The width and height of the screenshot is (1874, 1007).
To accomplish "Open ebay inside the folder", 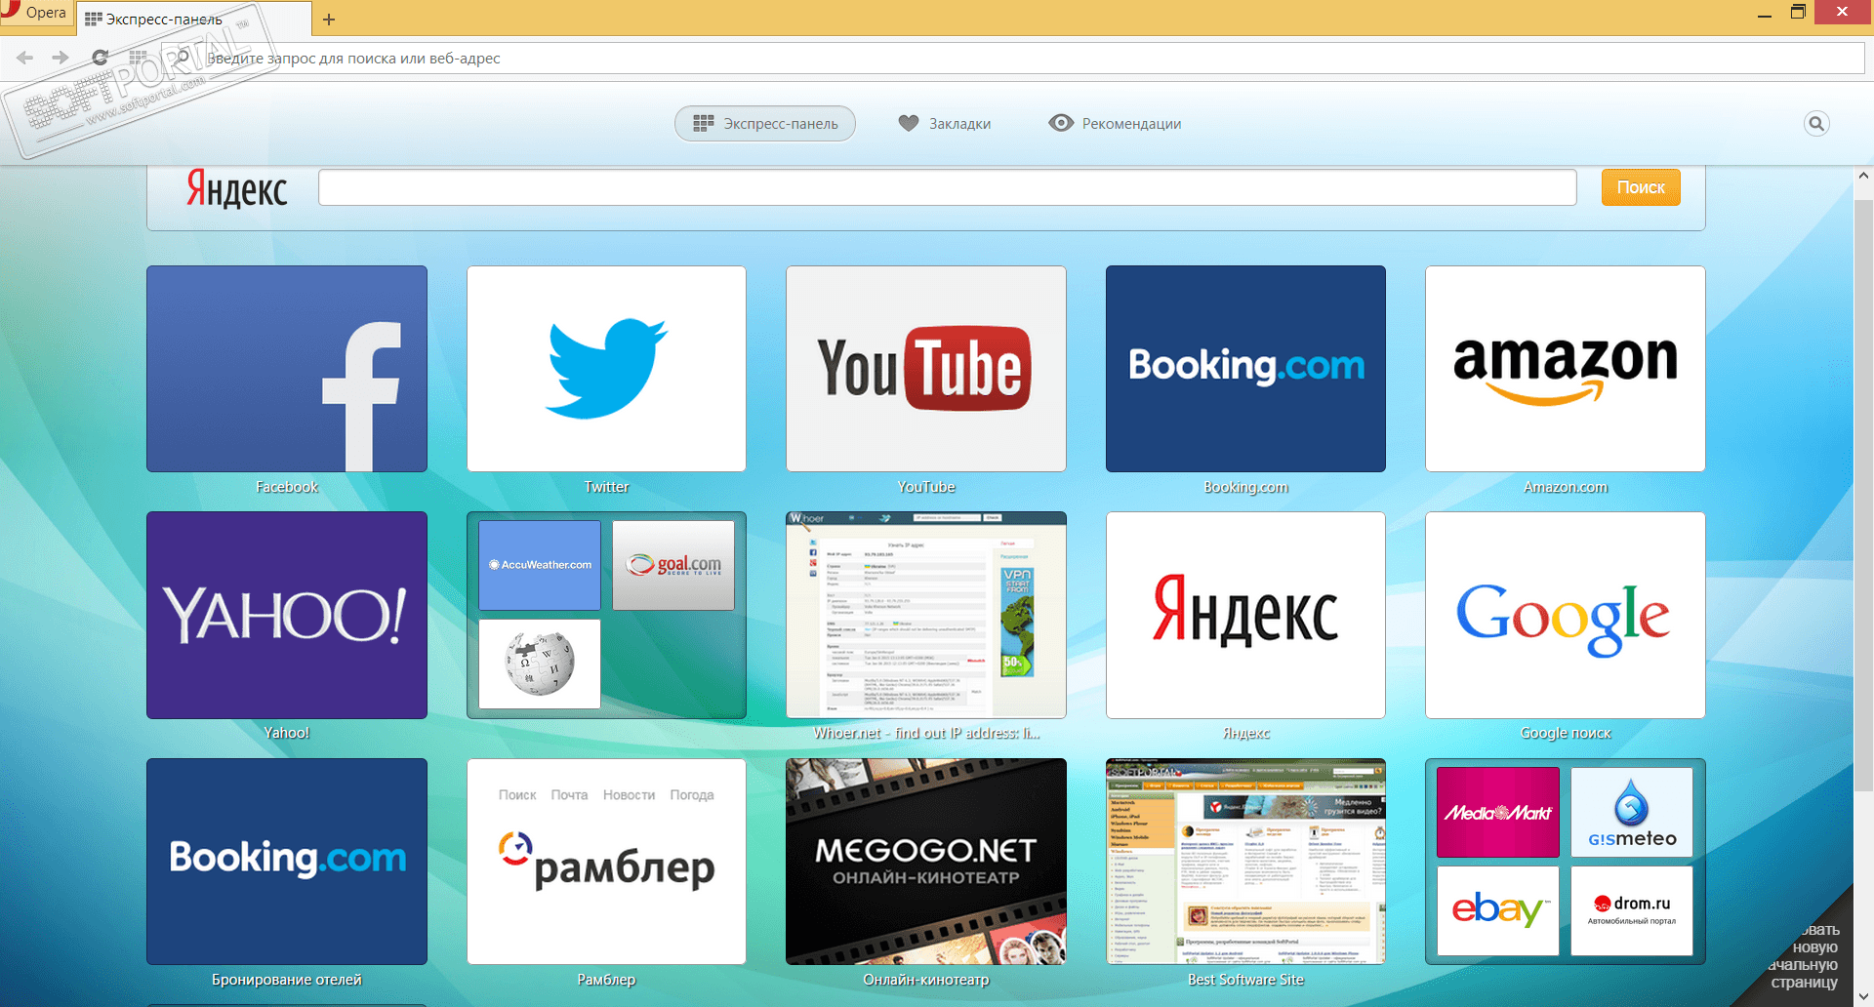I will (1498, 910).
